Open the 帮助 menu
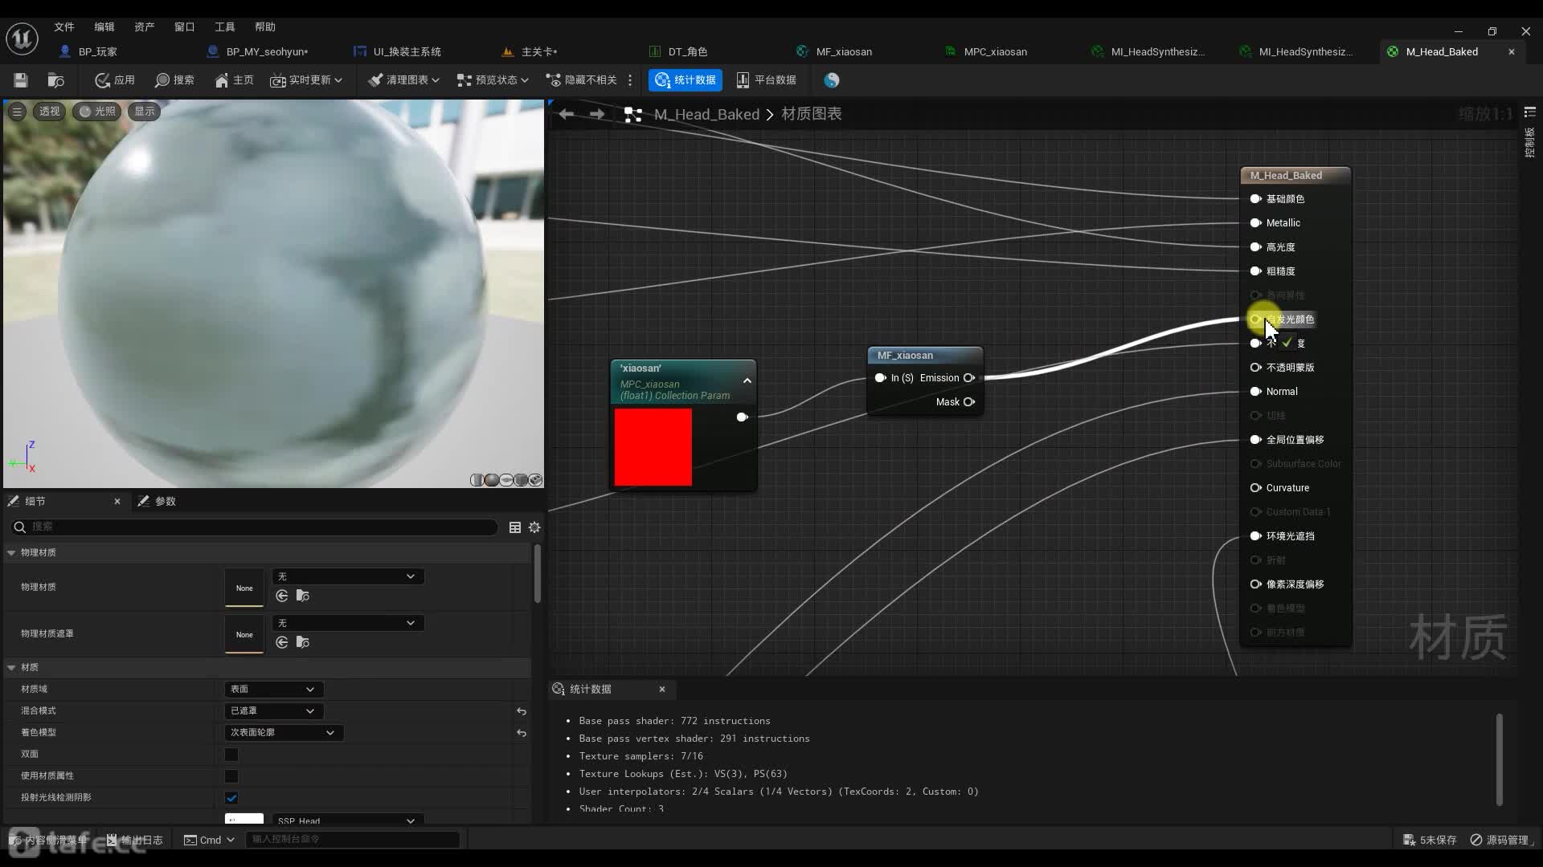This screenshot has height=867, width=1543. point(265,26)
